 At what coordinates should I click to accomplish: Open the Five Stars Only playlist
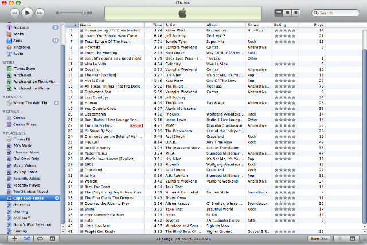click(26, 159)
